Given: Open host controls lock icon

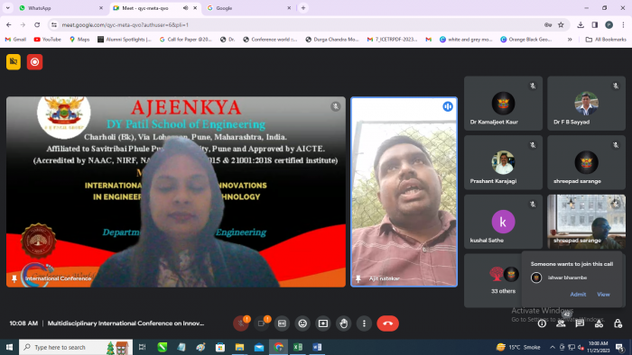Looking at the screenshot, I should point(618,323).
